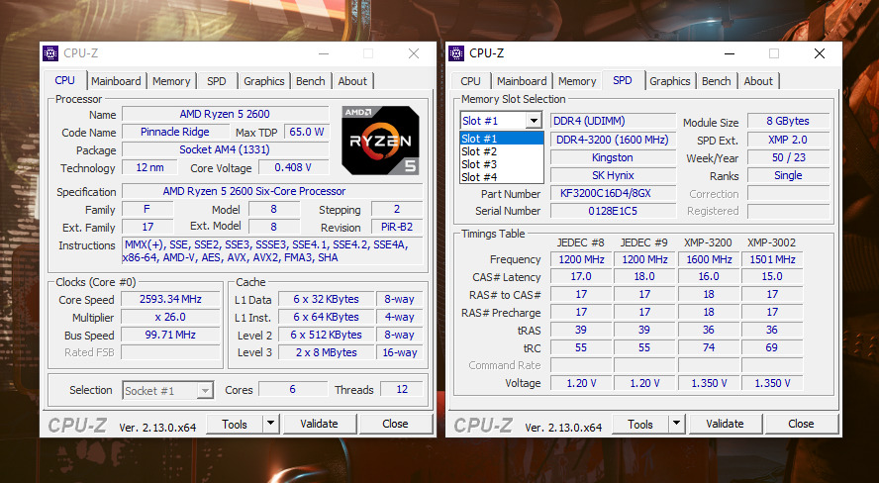Click CPU-Z app icon in right window title bar
The height and width of the screenshot is (483, 879).
(x=456, y=53)
